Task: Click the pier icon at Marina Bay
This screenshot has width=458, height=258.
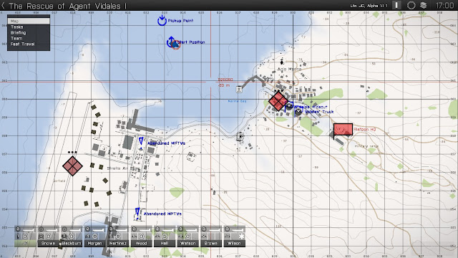Action: [239, 89]
